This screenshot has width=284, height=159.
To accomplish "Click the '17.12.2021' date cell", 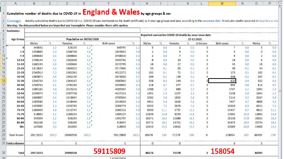I will (195, 39).
